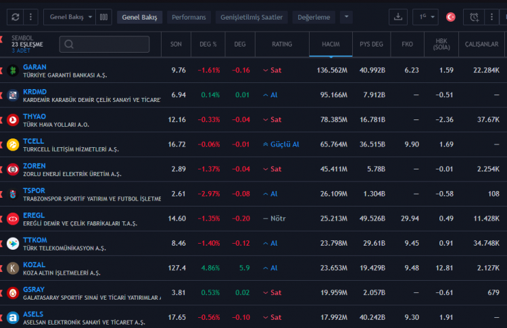Sort by the DEG % column header
Image resolution: width=507 pixels, height=328 pixels.
(208, 45)
